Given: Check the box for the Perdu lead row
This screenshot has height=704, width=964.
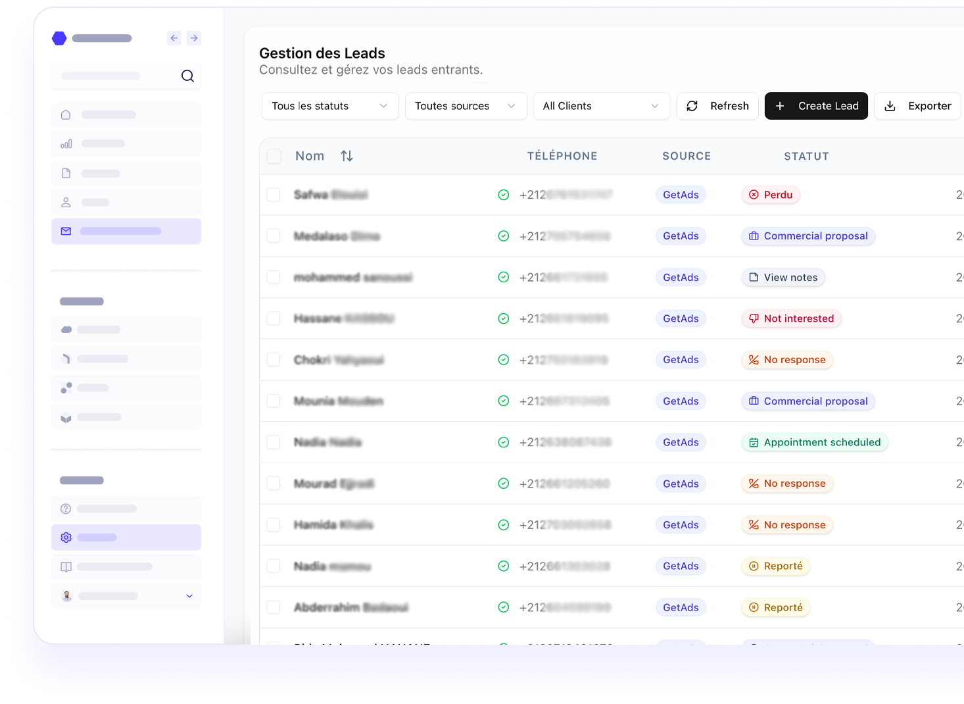Looking at the screenshot, I should pos(274,195).
